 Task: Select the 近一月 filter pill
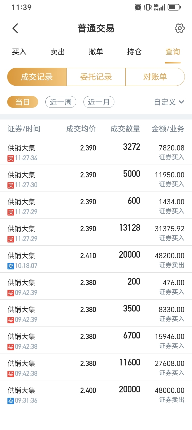(x=99, y=102)
